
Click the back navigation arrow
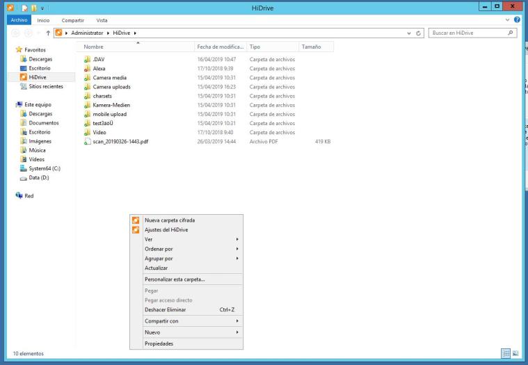coord(16,33)
